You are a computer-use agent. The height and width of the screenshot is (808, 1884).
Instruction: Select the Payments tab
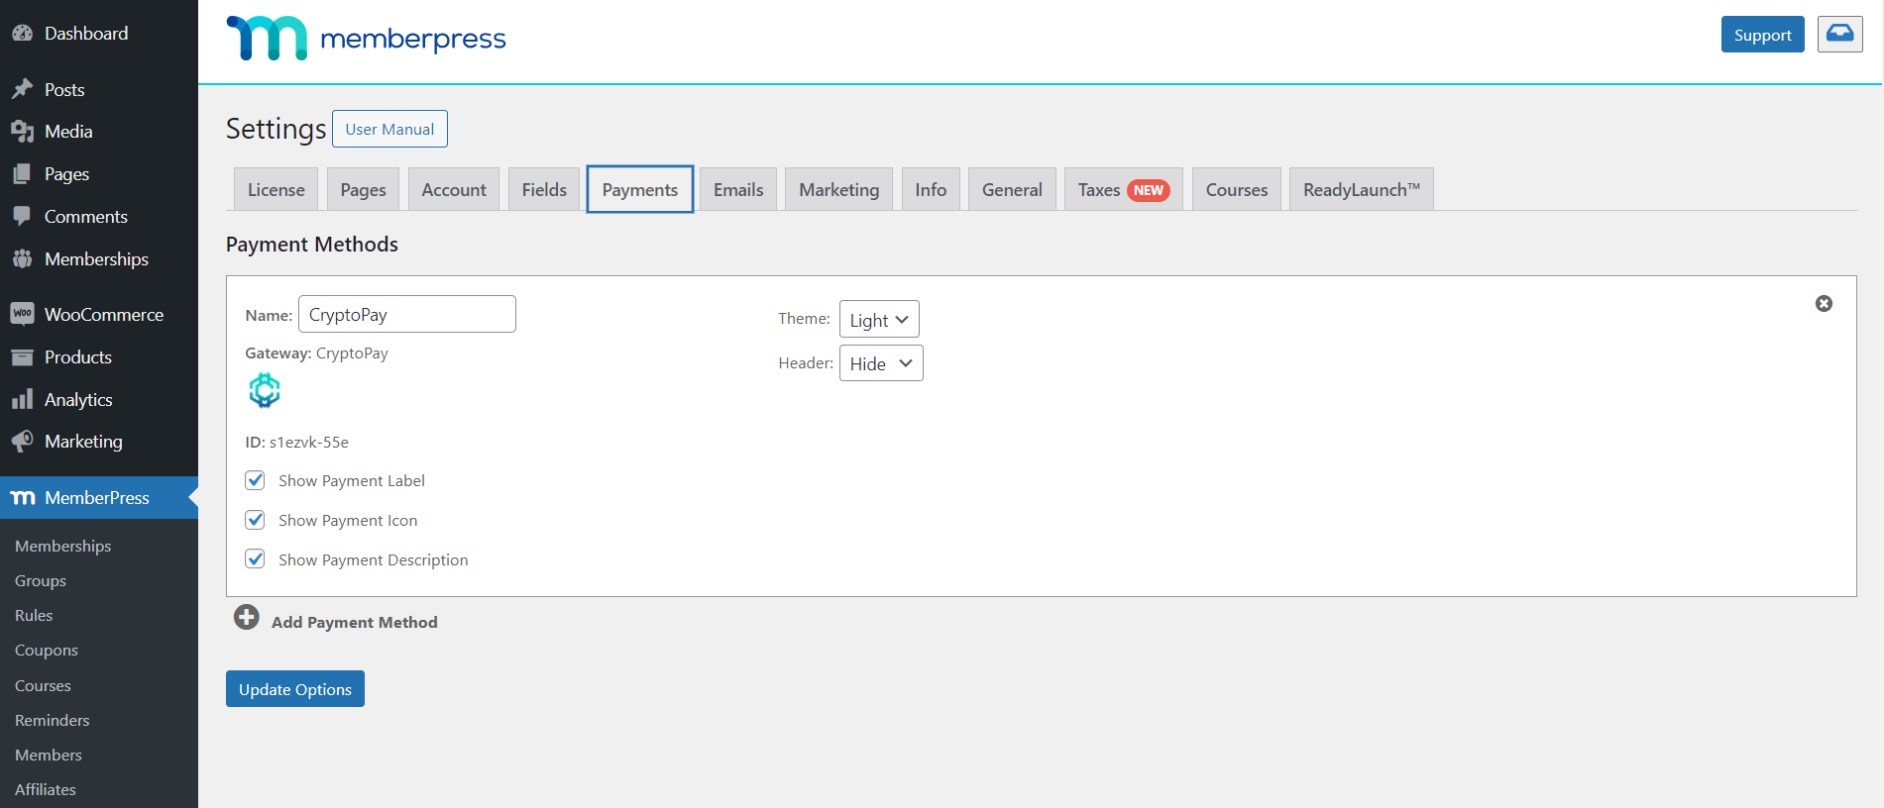point(640,189)
